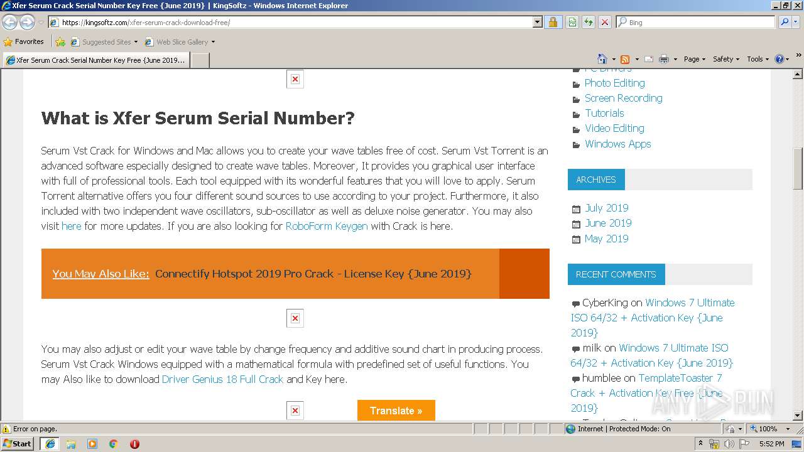Open address bar URL dropdown arrow
804x452 pixels.
[x=537, y=22]
